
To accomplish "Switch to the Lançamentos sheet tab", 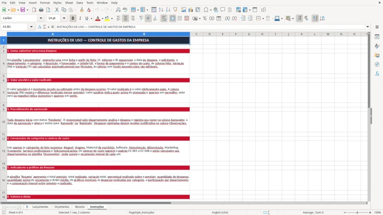I will (x=40, y=207).
